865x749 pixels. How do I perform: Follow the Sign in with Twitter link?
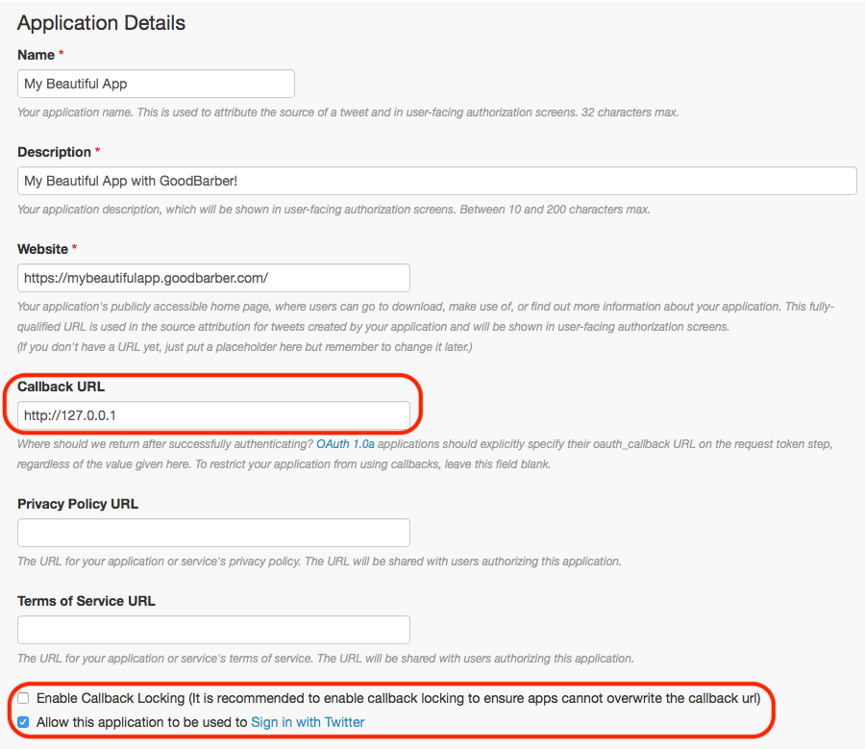click(x=308, y=722)
